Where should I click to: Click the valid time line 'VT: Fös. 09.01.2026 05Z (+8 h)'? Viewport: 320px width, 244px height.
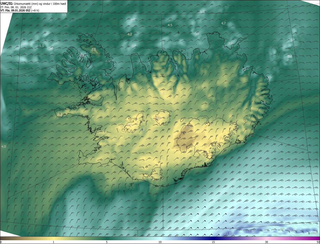point(20,10)
